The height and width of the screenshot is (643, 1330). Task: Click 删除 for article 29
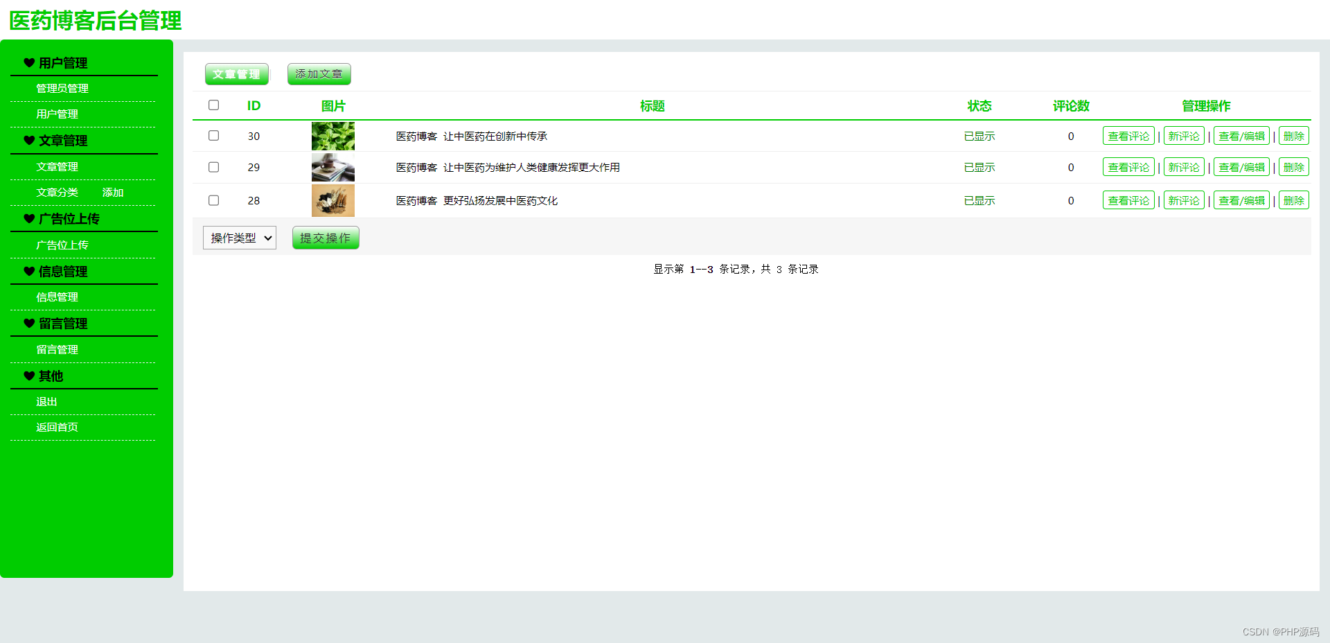pos(1293,167)
